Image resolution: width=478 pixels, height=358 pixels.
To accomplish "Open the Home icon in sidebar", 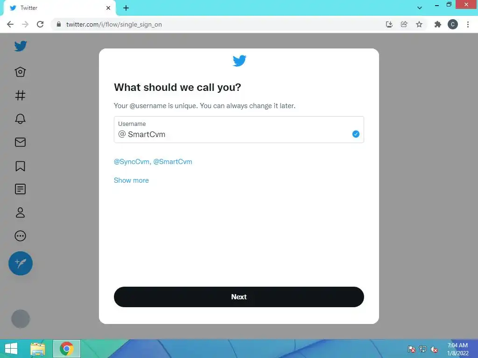I will pyautogui.click(x=20, y=72).
